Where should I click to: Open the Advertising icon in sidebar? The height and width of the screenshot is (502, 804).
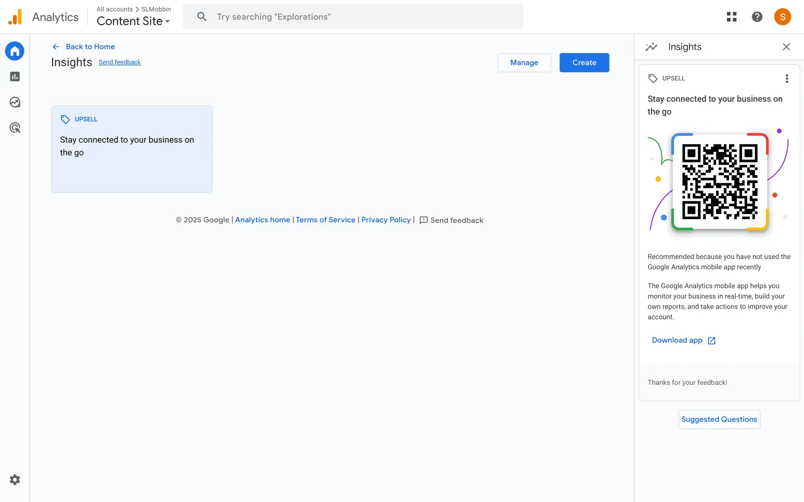pyautogui.click(x=15, y=128)
